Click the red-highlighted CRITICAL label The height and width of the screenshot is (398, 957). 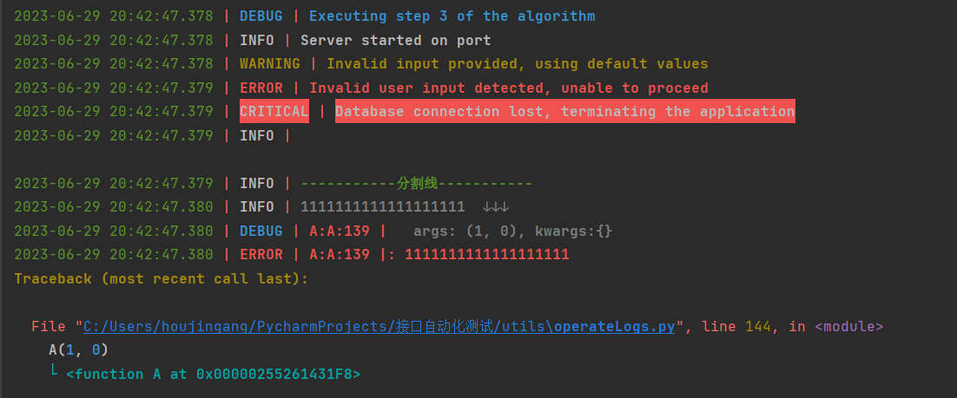pyautogui.click(x=274, y=112)
